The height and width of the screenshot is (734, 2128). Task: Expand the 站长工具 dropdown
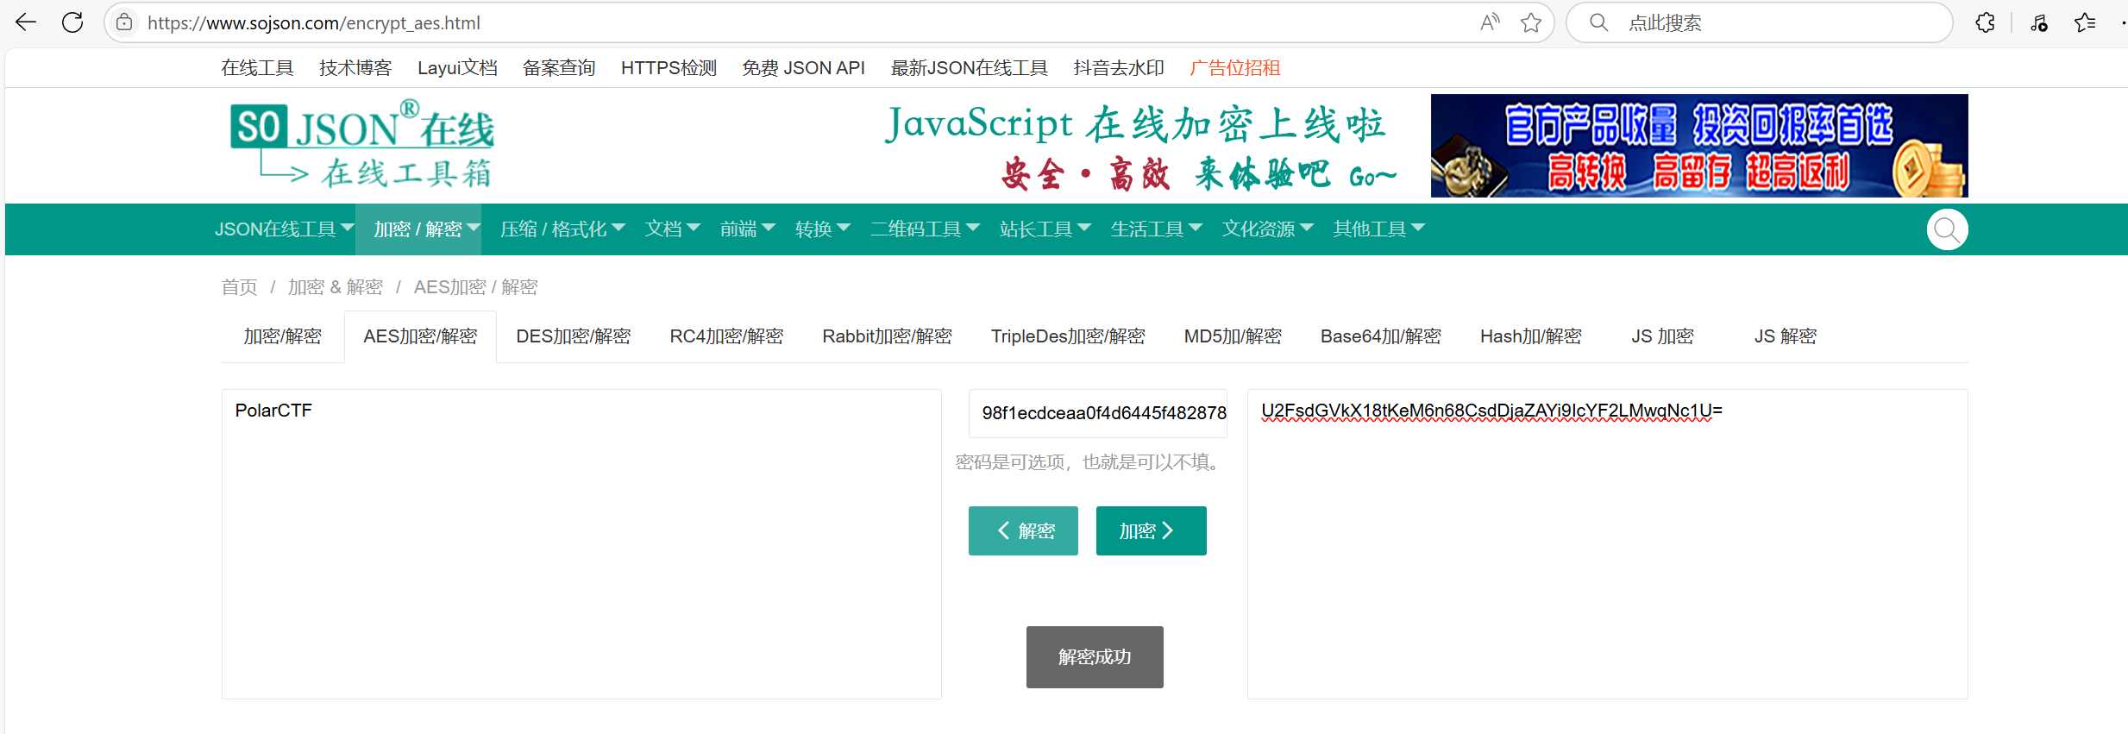tap(1045, 229)
